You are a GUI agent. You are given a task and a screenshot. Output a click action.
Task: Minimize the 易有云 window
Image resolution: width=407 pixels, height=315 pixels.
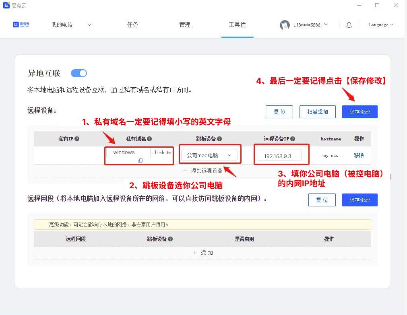click(x=359, y=5)
